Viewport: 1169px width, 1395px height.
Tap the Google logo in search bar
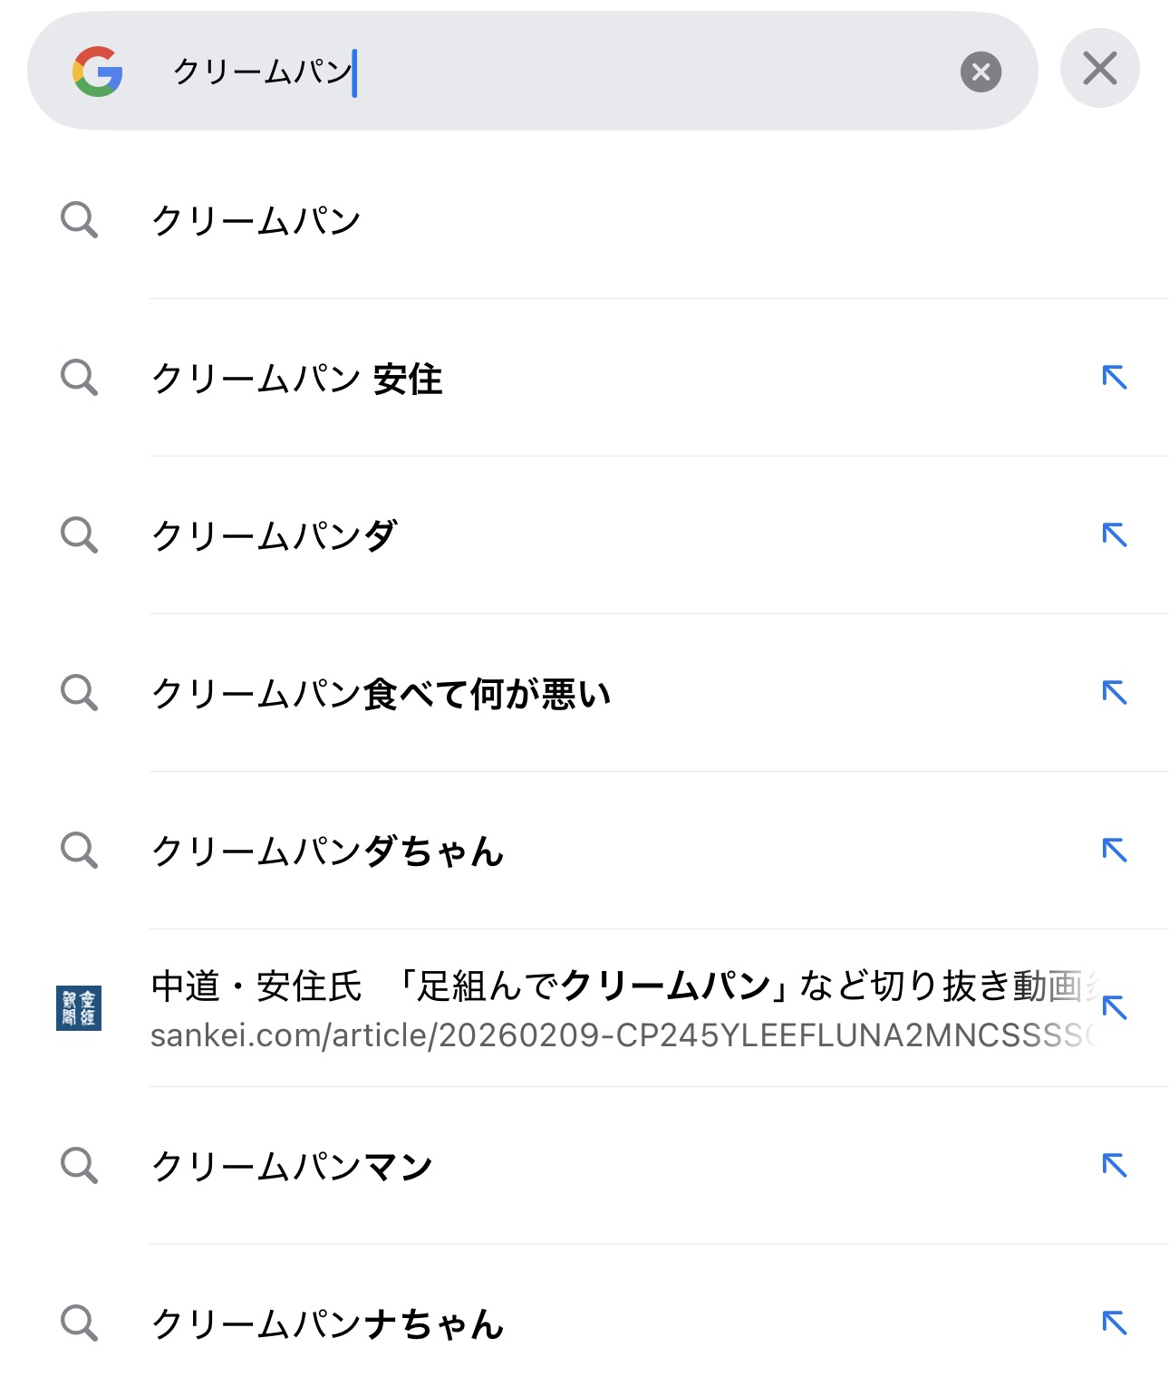point(98,72)
